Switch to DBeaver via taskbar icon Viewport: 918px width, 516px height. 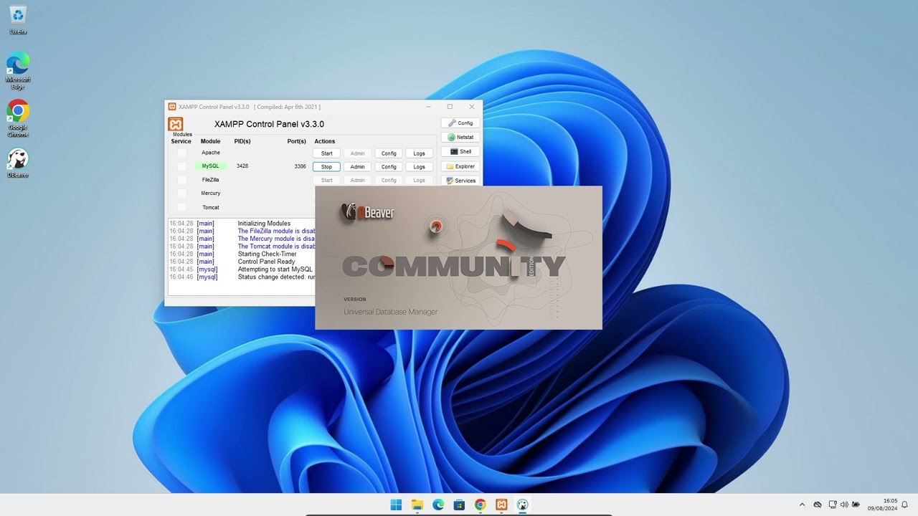tap(522, 505)
